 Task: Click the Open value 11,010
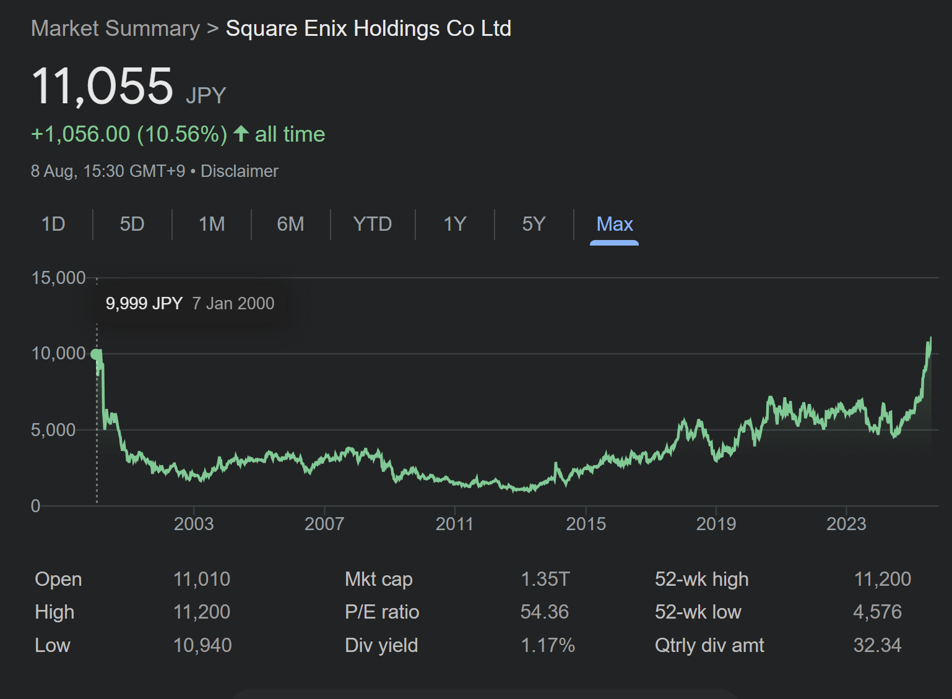pyautogui.click(x=202, y=579)
